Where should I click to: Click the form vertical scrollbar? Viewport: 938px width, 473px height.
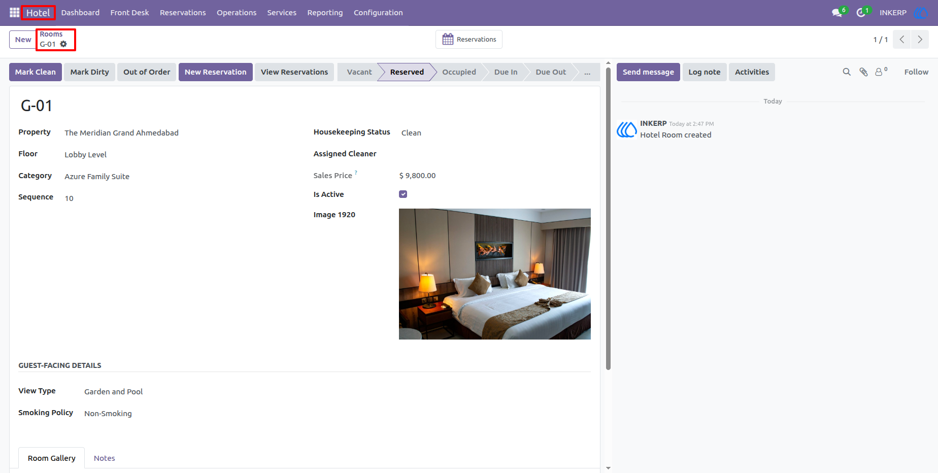click(x=608, y=218)
